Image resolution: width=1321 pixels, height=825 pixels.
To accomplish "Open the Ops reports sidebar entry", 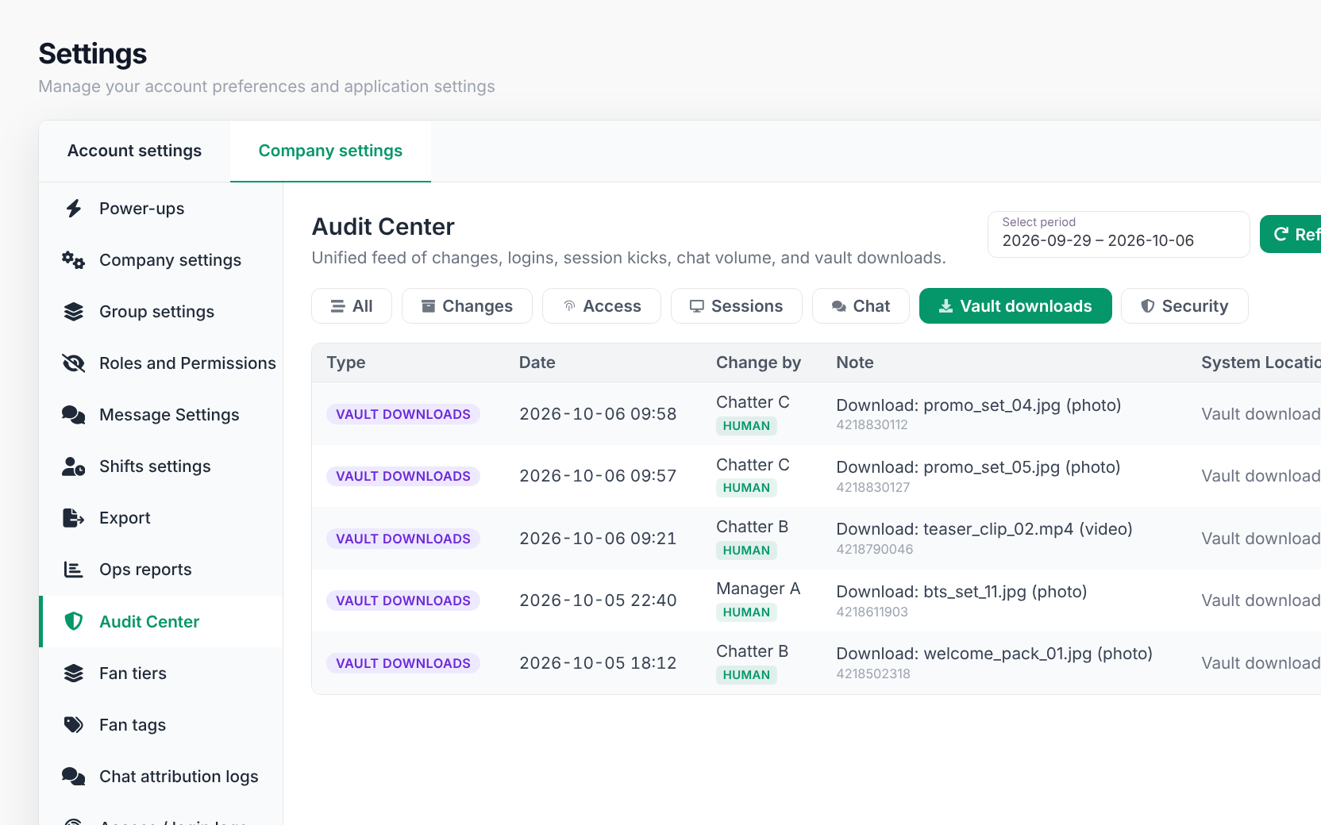I will point(161,570).
